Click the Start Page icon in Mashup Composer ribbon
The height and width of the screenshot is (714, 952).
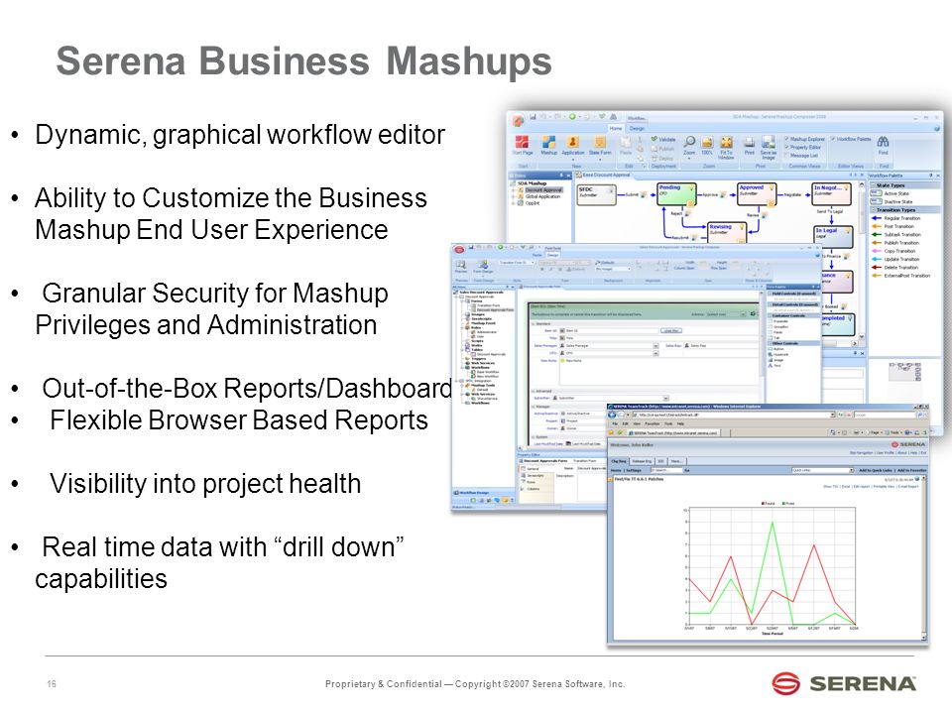point(522,142)
